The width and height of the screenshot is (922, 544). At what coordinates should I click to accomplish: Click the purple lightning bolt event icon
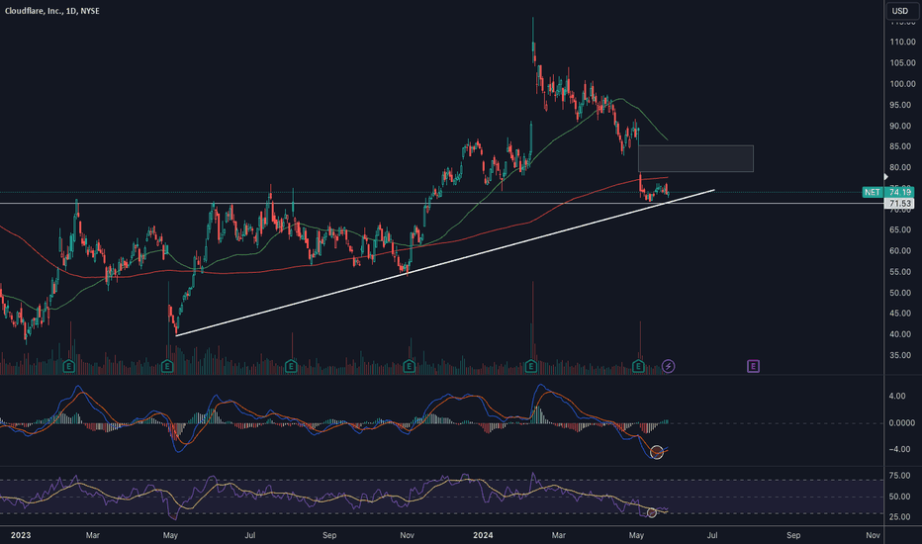[668, 366]
